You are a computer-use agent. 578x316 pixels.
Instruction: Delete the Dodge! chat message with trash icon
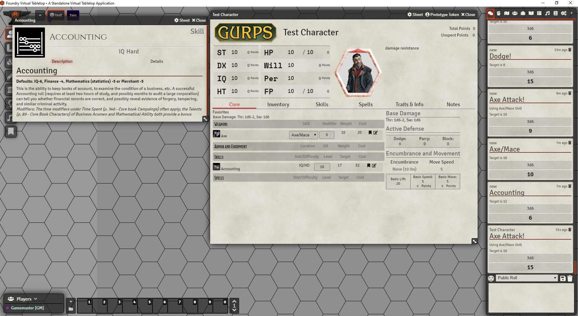[570, 50]
